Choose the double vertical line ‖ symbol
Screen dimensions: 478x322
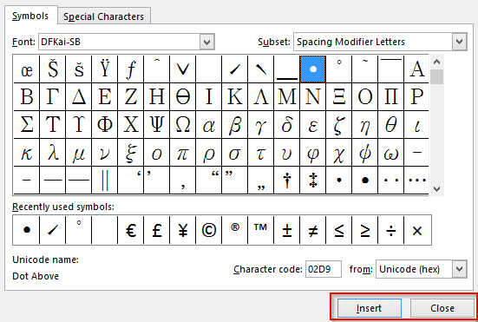pyautogui.click(x=105, y=180)
